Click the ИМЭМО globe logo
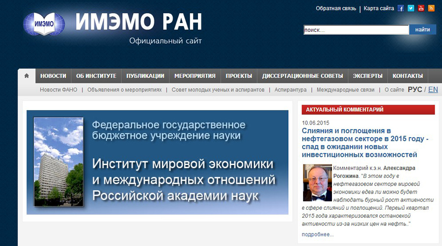This screenshot has height=246, width=442. point(44,24)
